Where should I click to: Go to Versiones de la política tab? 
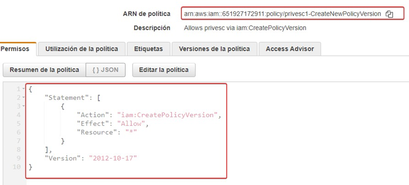click(214, 49)
